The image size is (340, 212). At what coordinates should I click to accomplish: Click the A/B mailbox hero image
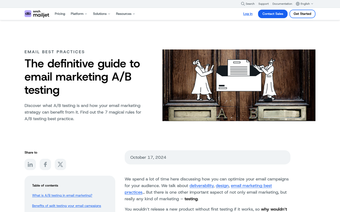click(239, 85)
